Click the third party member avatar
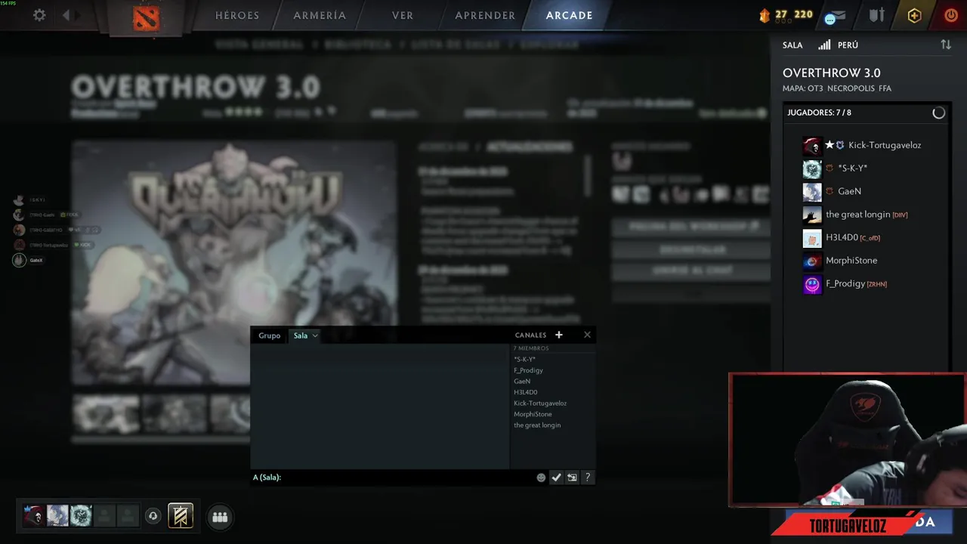Viewport: 967px width, 544px height. 81,516
